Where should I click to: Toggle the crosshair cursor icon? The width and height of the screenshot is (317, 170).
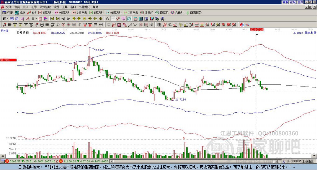click(113, 19)
